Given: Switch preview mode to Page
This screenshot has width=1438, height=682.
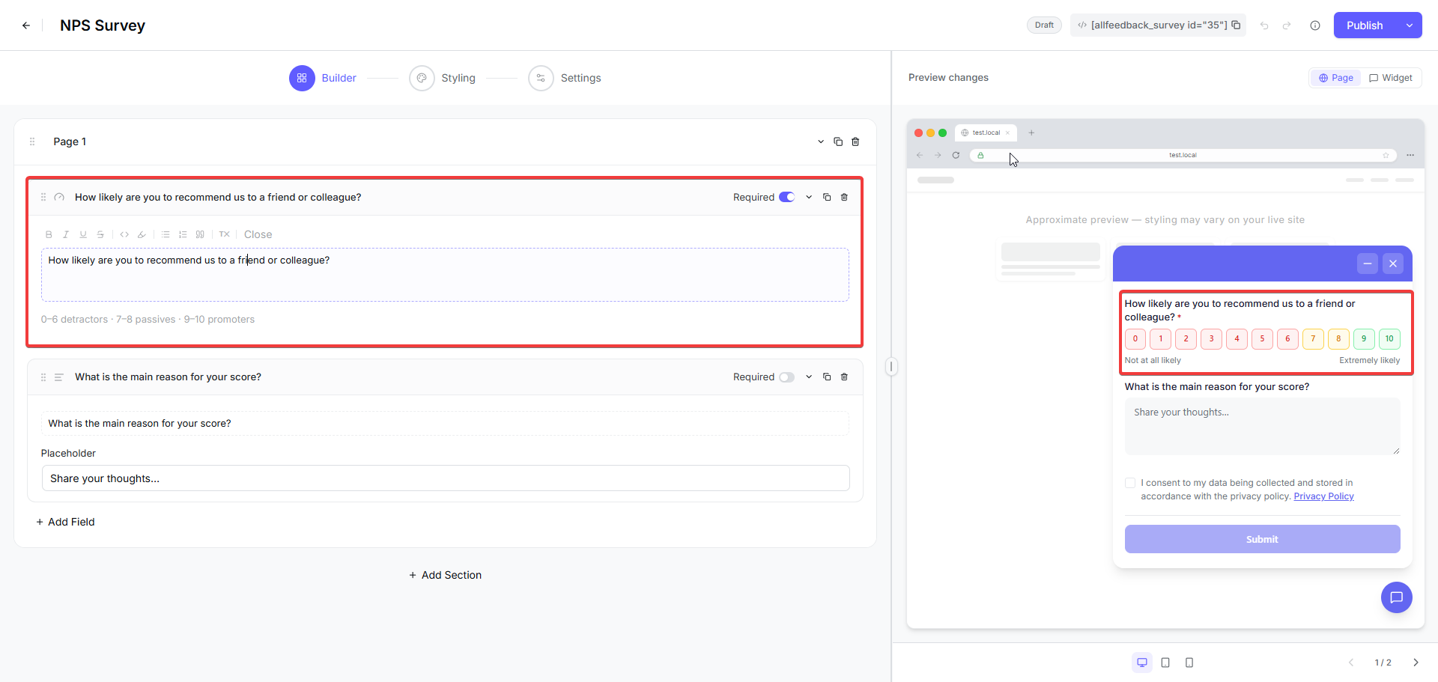Looking at the screenshot, I should point(1336,78).
